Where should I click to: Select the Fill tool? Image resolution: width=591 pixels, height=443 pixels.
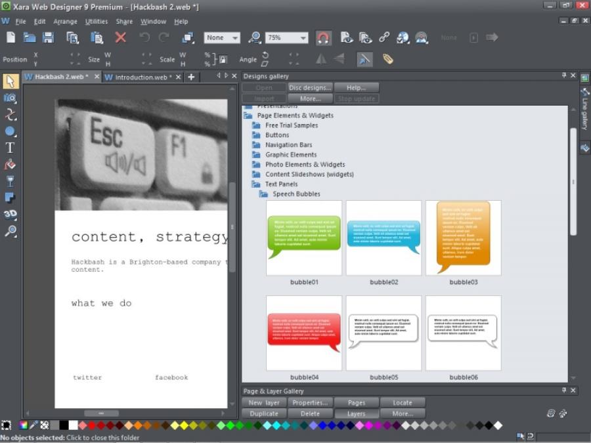pyautogui.click(x=10, y=164)
